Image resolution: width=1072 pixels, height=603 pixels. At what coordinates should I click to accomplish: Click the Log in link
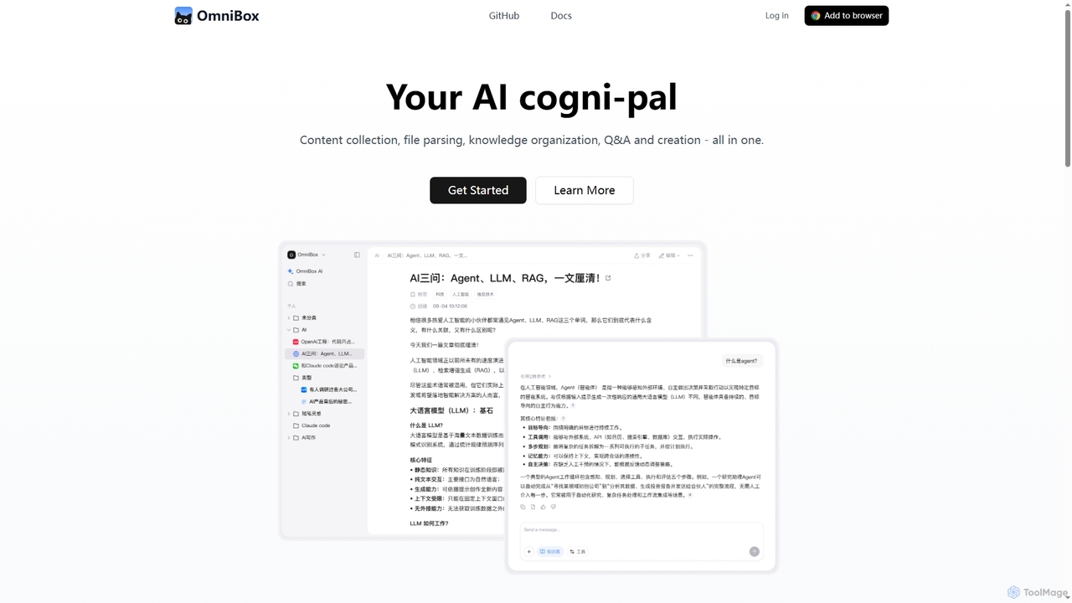click(776, 16)
